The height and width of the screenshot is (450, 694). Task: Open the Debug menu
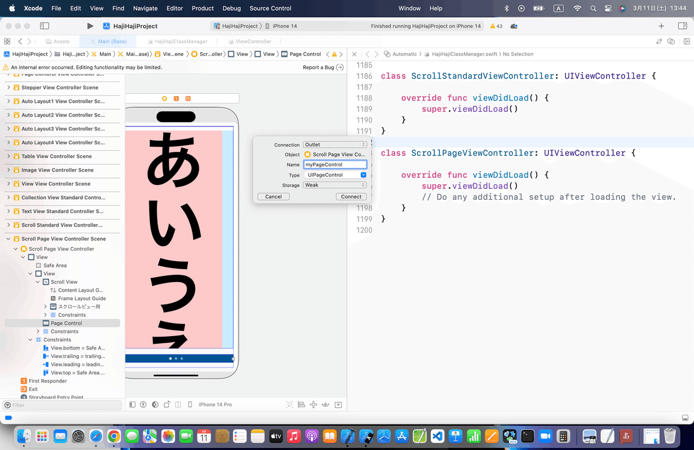[x=231, y=8]
